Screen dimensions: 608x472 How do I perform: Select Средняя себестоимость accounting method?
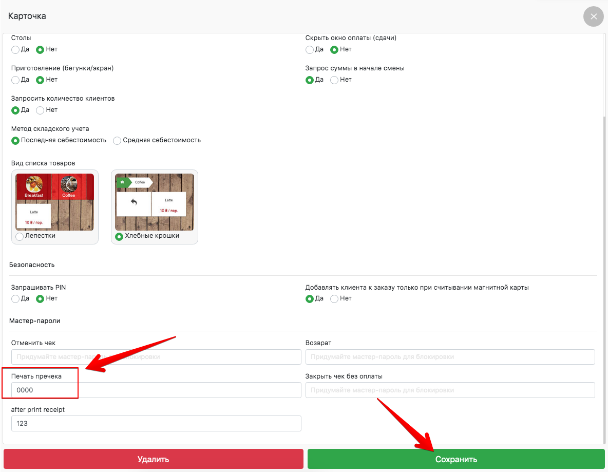(117, 141)
